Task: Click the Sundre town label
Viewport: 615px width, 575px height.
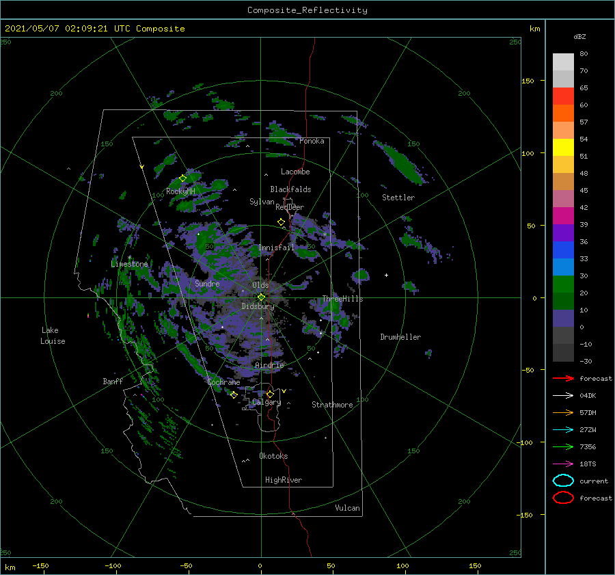Action: click(x=207, y=283)
